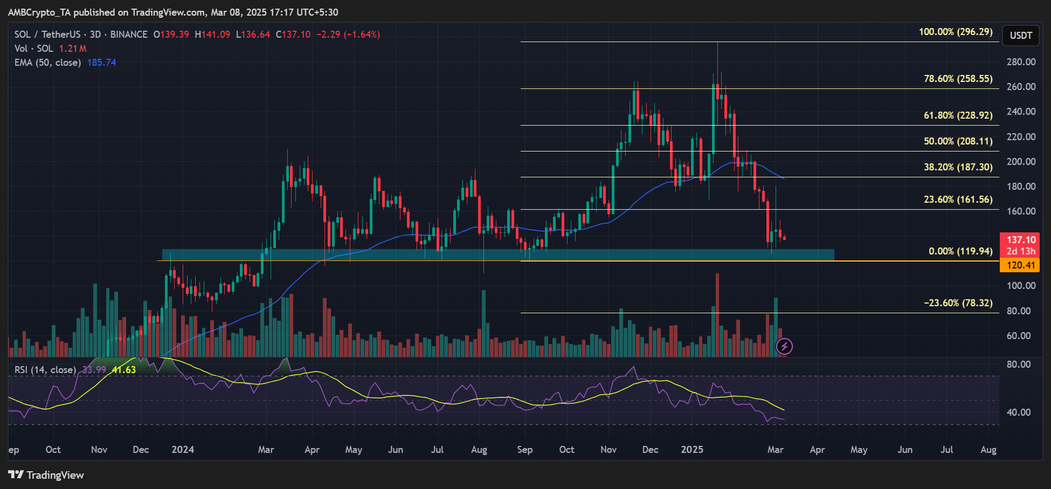Click the Vol · SOL indicator label
1051x489 pixels.
click(33, 49)
